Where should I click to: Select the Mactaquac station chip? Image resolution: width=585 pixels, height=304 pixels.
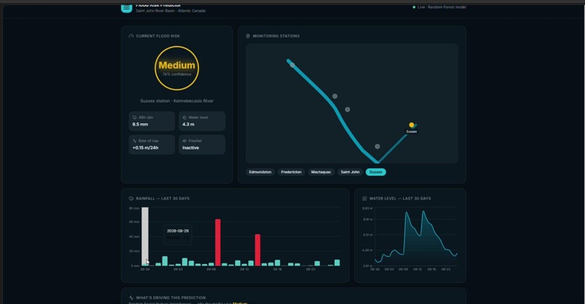321,172
